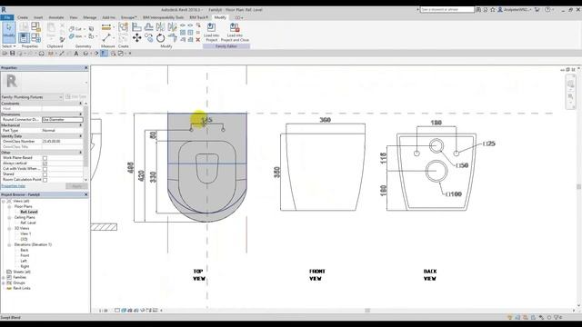
Task: Click the Cut geometry icon
Action: tap(75, 28)
